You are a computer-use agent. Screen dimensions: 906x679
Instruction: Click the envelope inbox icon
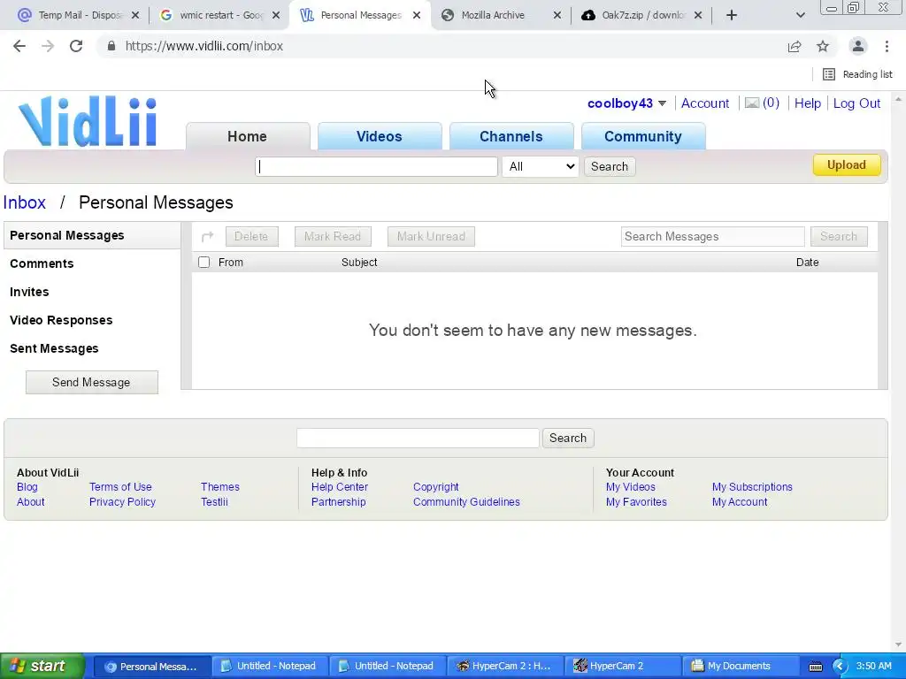[x=752, y=103]
